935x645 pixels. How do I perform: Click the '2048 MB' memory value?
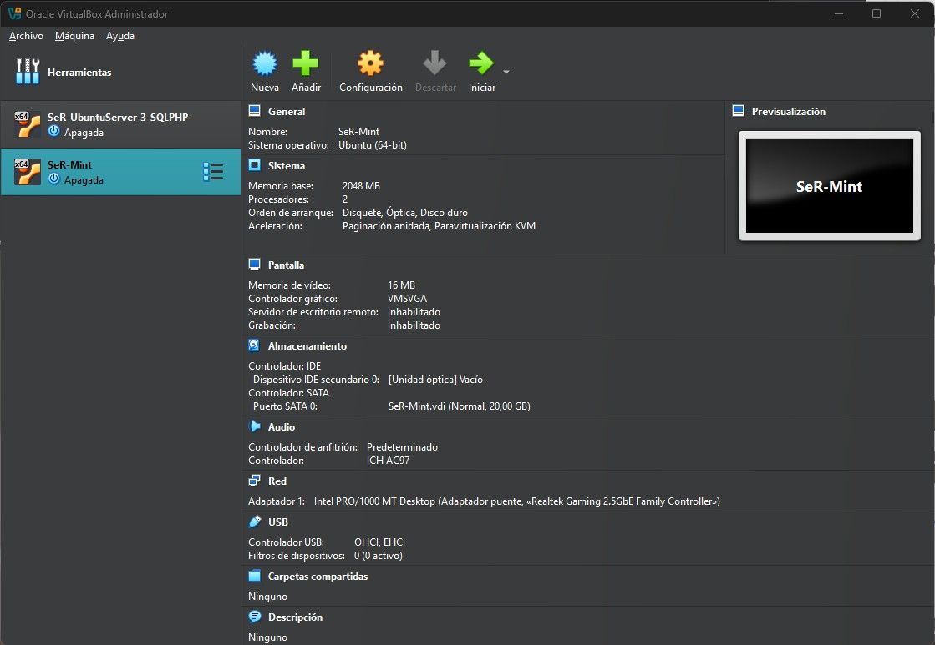pyautogui.click(x=361, y=186)
